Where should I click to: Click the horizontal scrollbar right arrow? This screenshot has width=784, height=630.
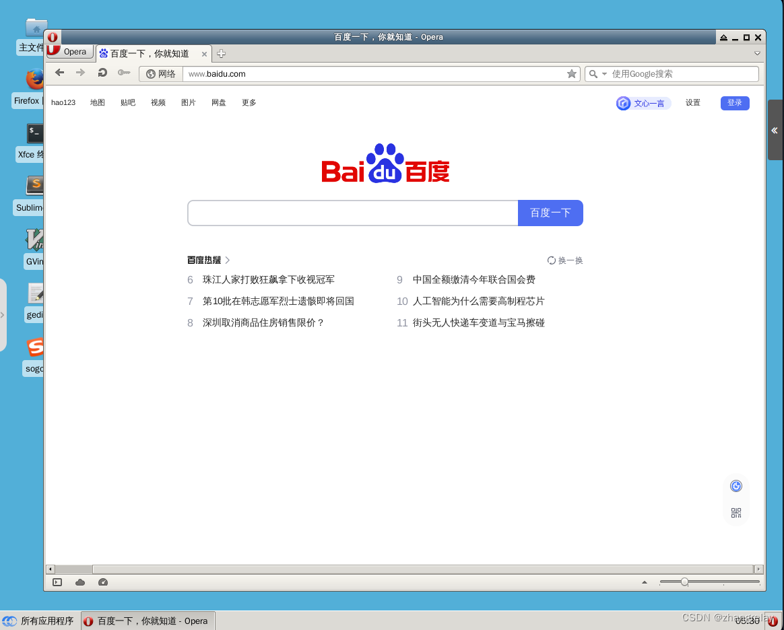click(x=758, y=569)
